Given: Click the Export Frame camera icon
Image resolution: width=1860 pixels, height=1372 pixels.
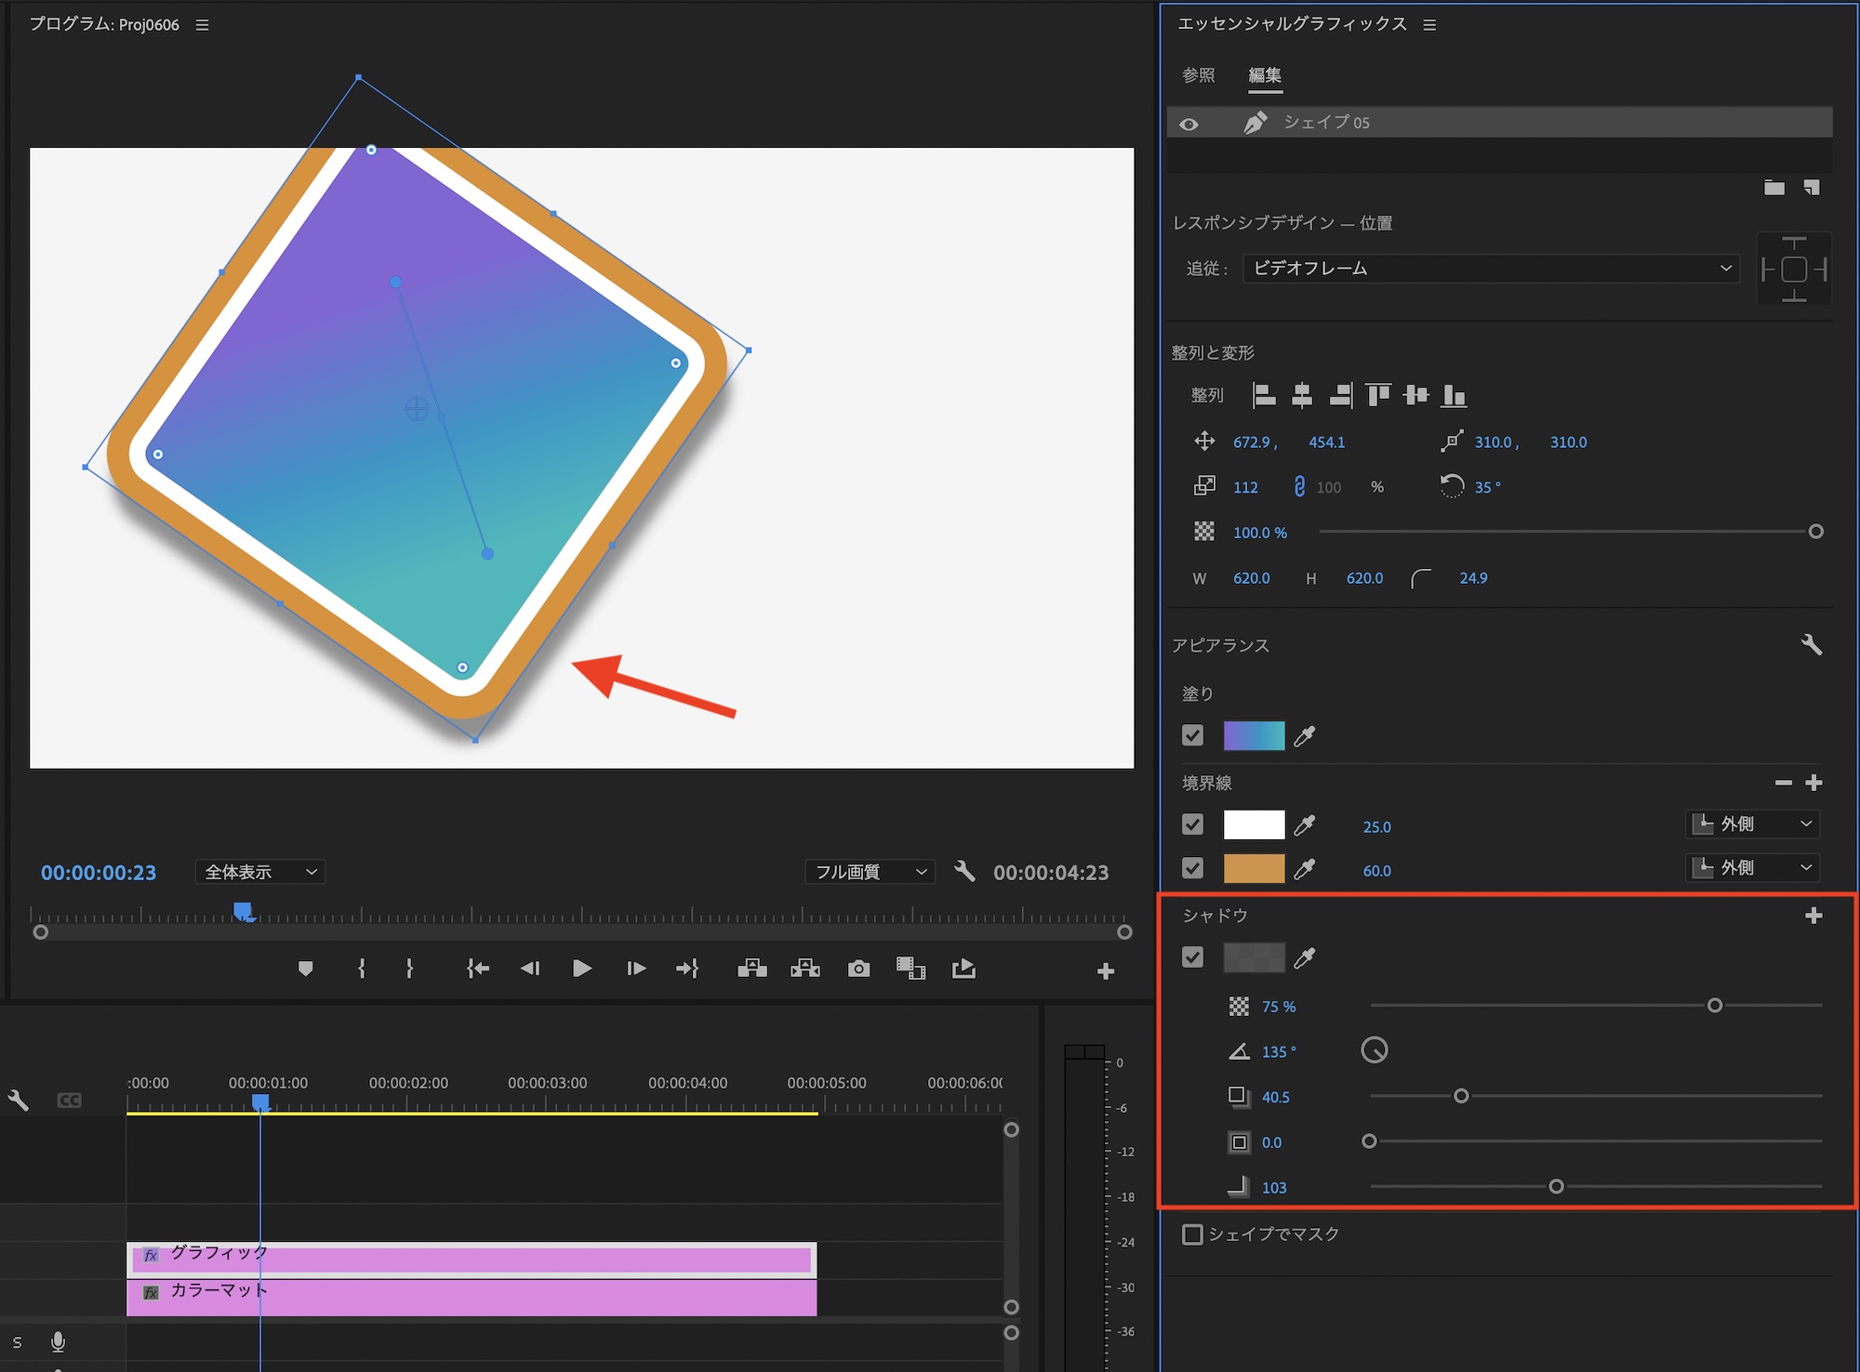Looking at the screenshot, I should (x=858, y=969).
